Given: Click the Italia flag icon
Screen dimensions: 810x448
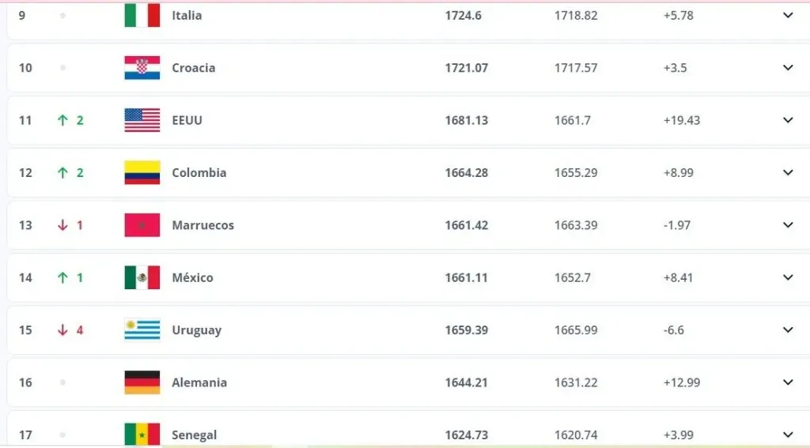Looking at the screenshot, I should (142, 15).
